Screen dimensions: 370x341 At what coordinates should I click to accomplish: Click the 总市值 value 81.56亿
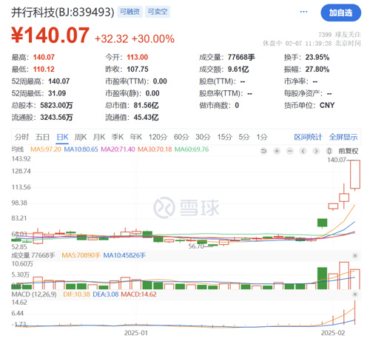click(146, 106)
